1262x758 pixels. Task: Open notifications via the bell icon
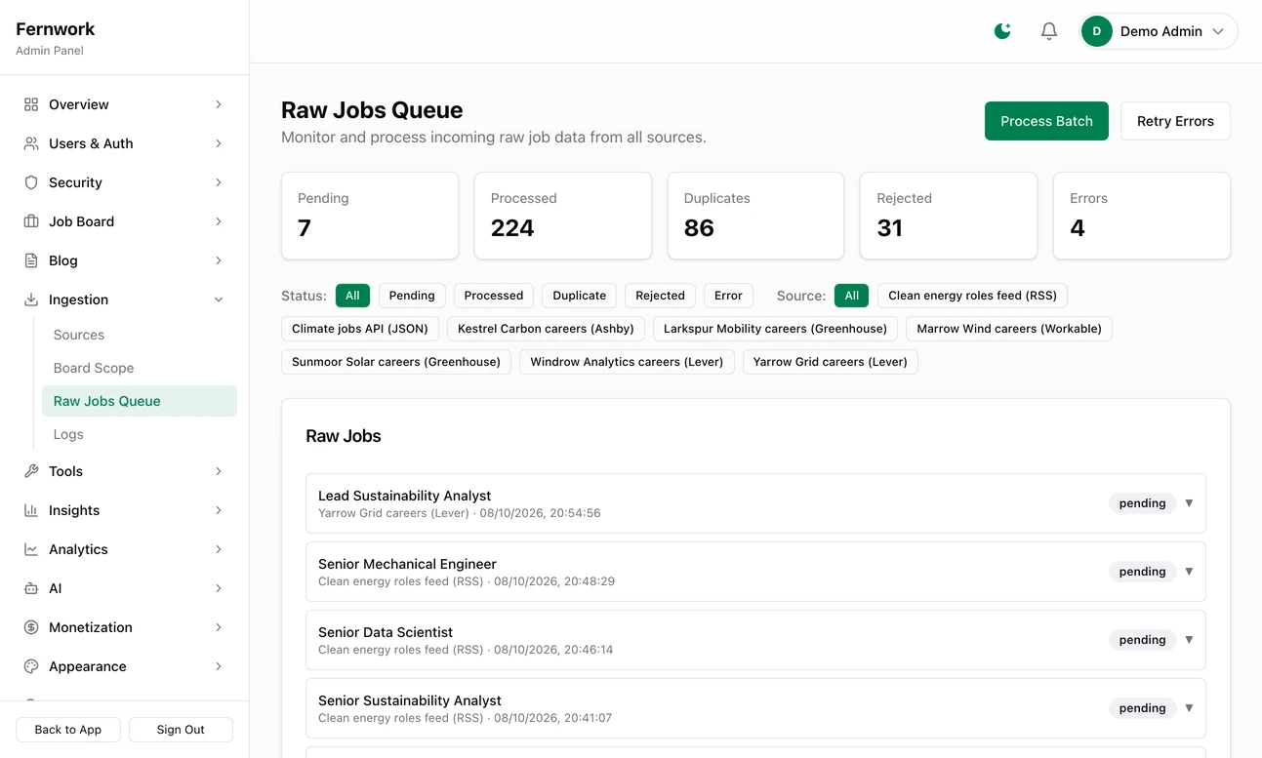tap(1049, 31)
